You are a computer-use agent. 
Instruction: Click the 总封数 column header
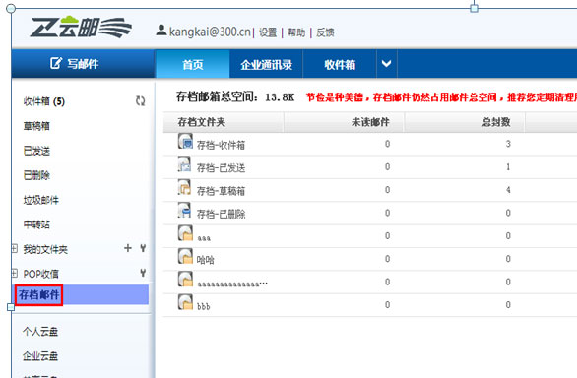tap(496, 122)
